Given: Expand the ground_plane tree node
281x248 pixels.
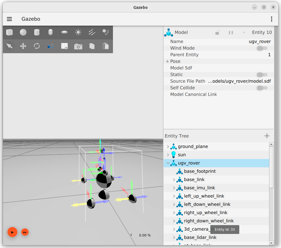Looking at the screenshot, I should [x=168, y=147].
